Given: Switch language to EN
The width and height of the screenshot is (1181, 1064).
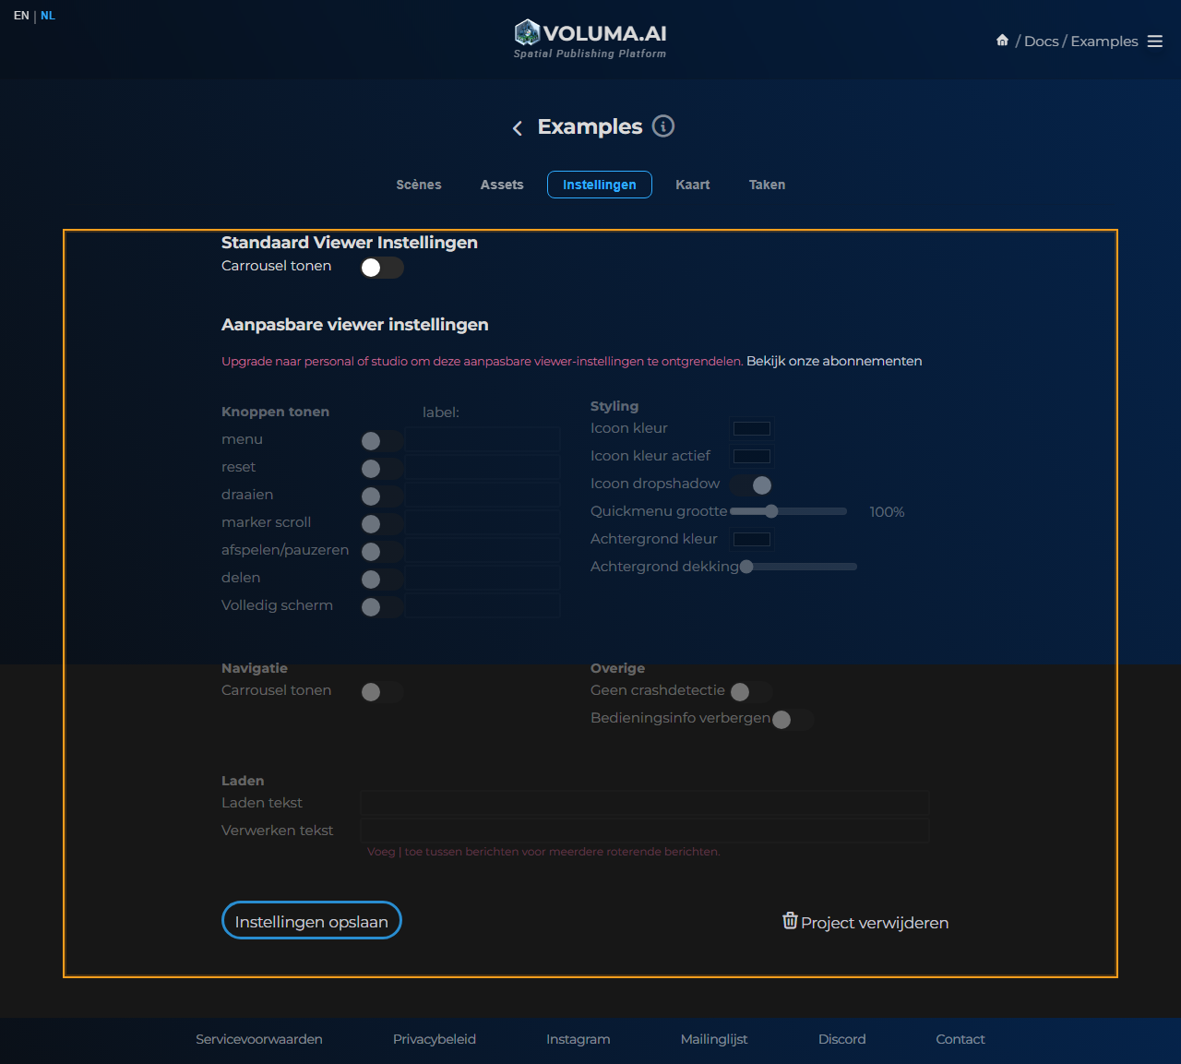Looking at the screenshot, I should (x=20, y=15).
